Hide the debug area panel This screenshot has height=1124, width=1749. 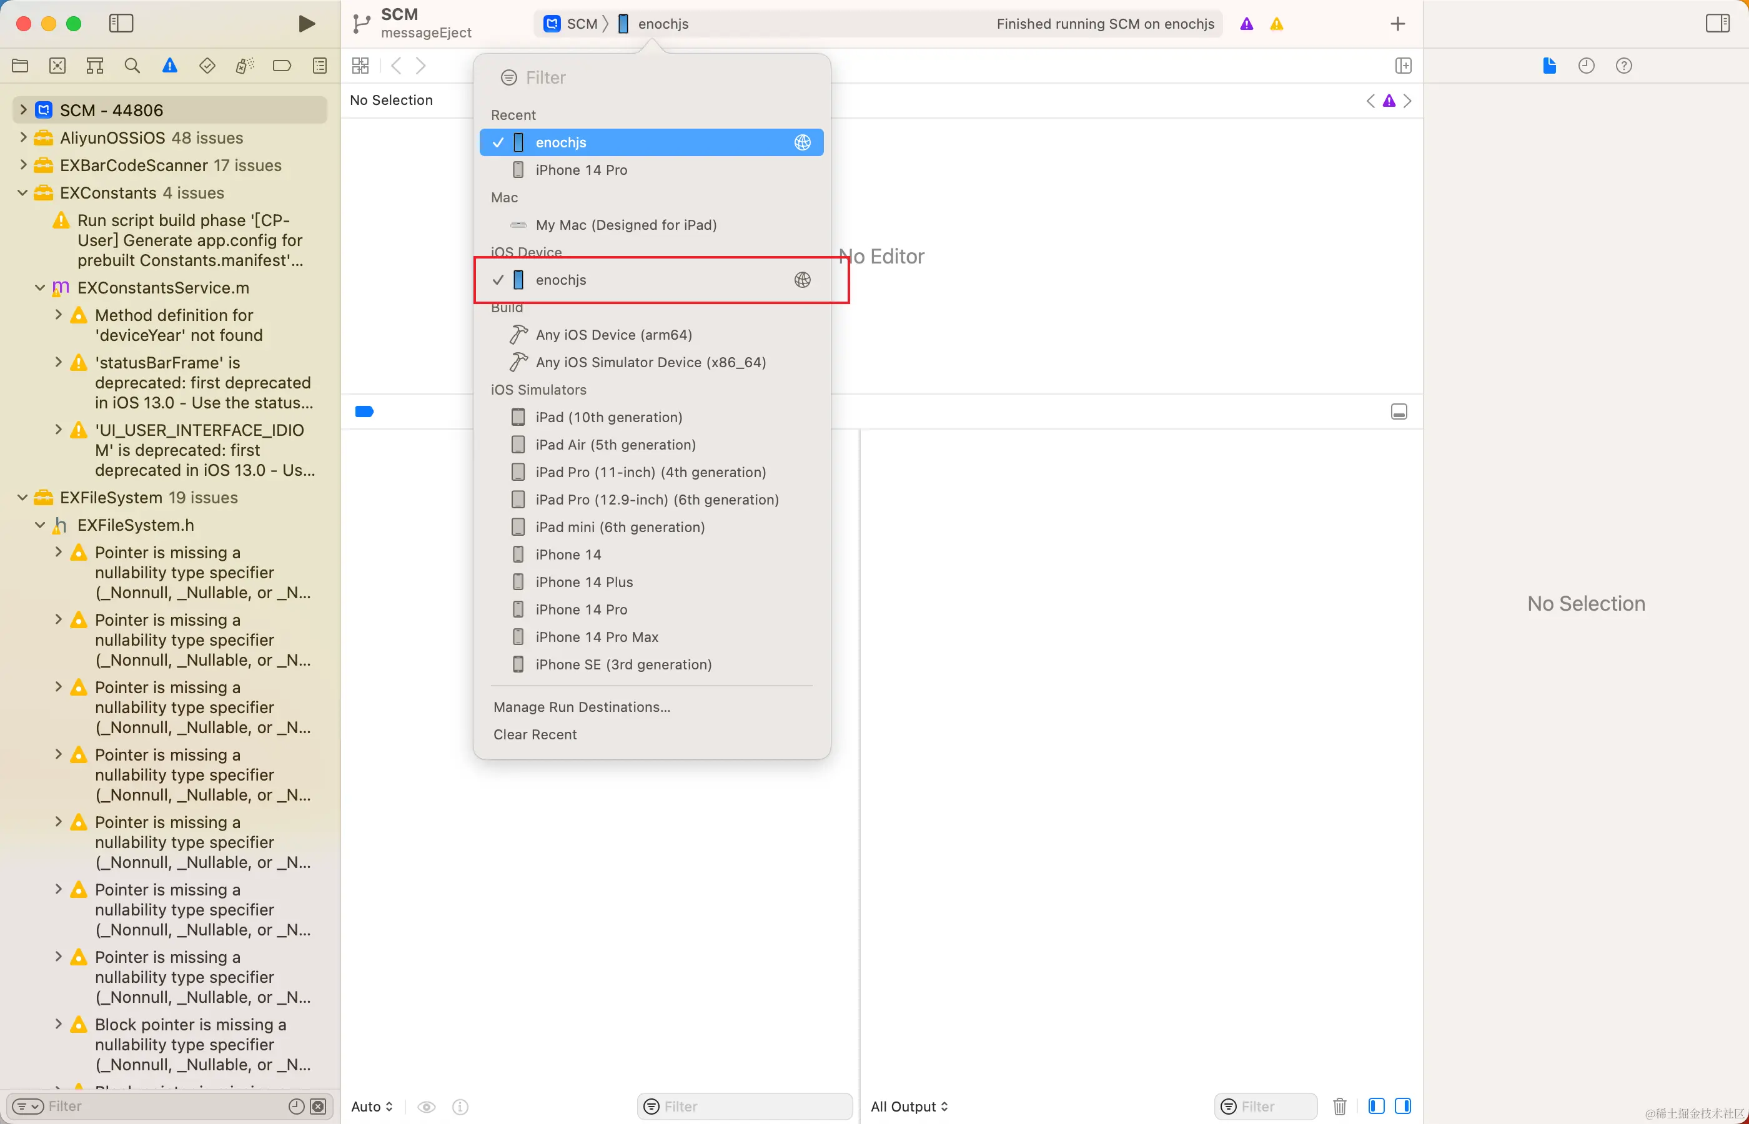pyautogui.click(x=1399, y=412)
